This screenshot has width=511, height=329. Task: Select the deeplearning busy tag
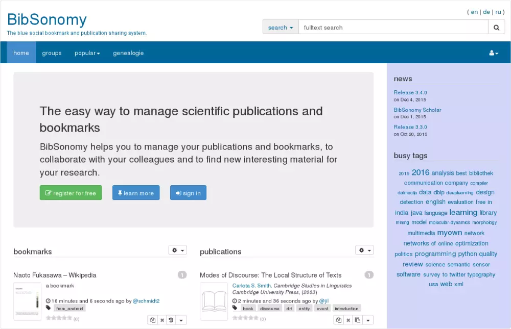[x=459, y=193]
